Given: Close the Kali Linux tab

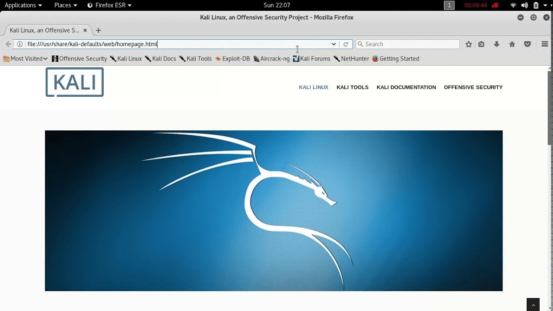Looking at the screenshot, I should pos(85,30).
